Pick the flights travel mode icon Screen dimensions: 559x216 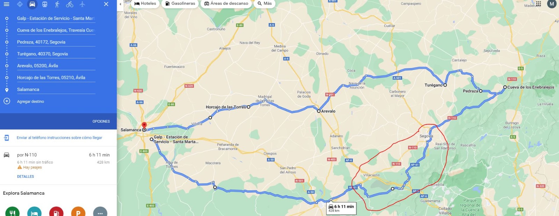pyautogui.click(x=82, y=4)
